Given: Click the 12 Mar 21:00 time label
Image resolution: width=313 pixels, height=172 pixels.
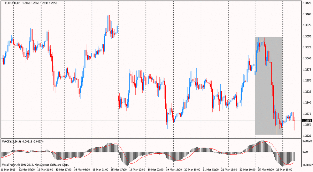Looking at the screenshot, I should pos(45,170).
